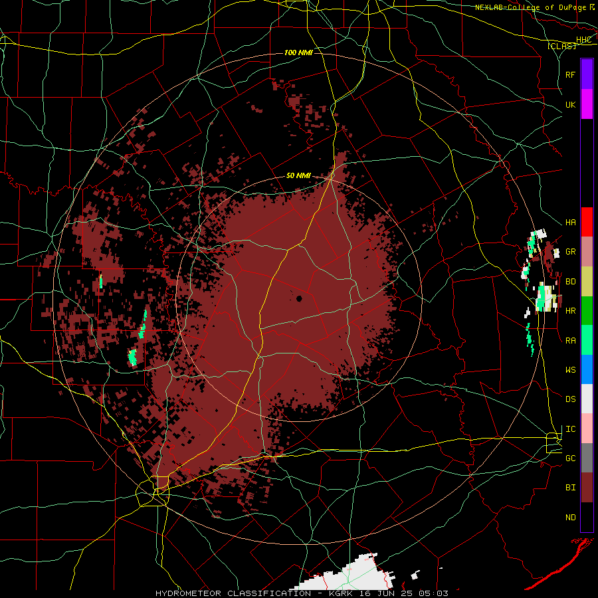Screen dimensions: 598x598
Task: Click the HA red legend swatch
Action: (x=587, y=222)
